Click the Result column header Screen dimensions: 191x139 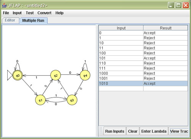point(165,28)
